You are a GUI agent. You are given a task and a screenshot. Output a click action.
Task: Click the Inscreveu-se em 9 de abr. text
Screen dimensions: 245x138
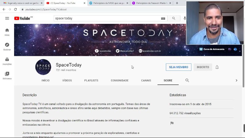pyautogui.click(x=190, y=104)
